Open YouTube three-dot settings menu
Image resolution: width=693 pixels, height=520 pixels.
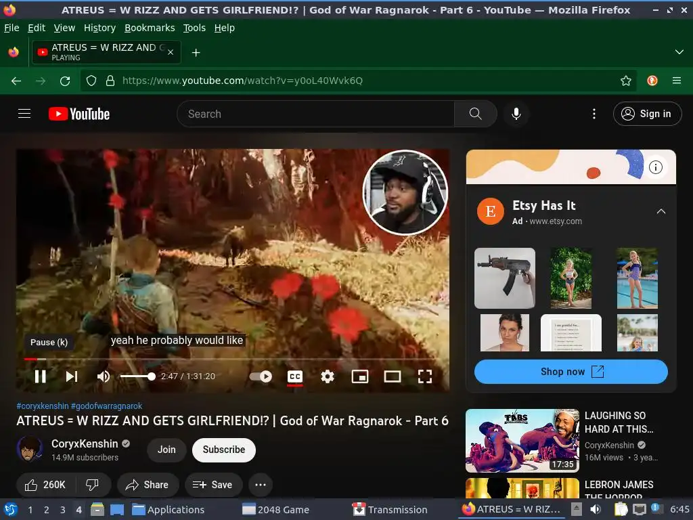point(594,114)
